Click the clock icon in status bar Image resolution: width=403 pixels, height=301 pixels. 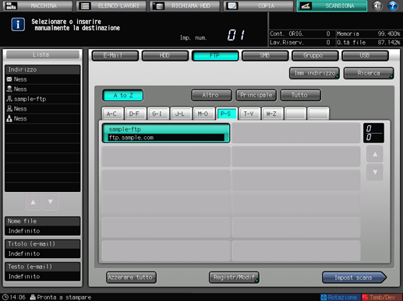tap(5, 297)
